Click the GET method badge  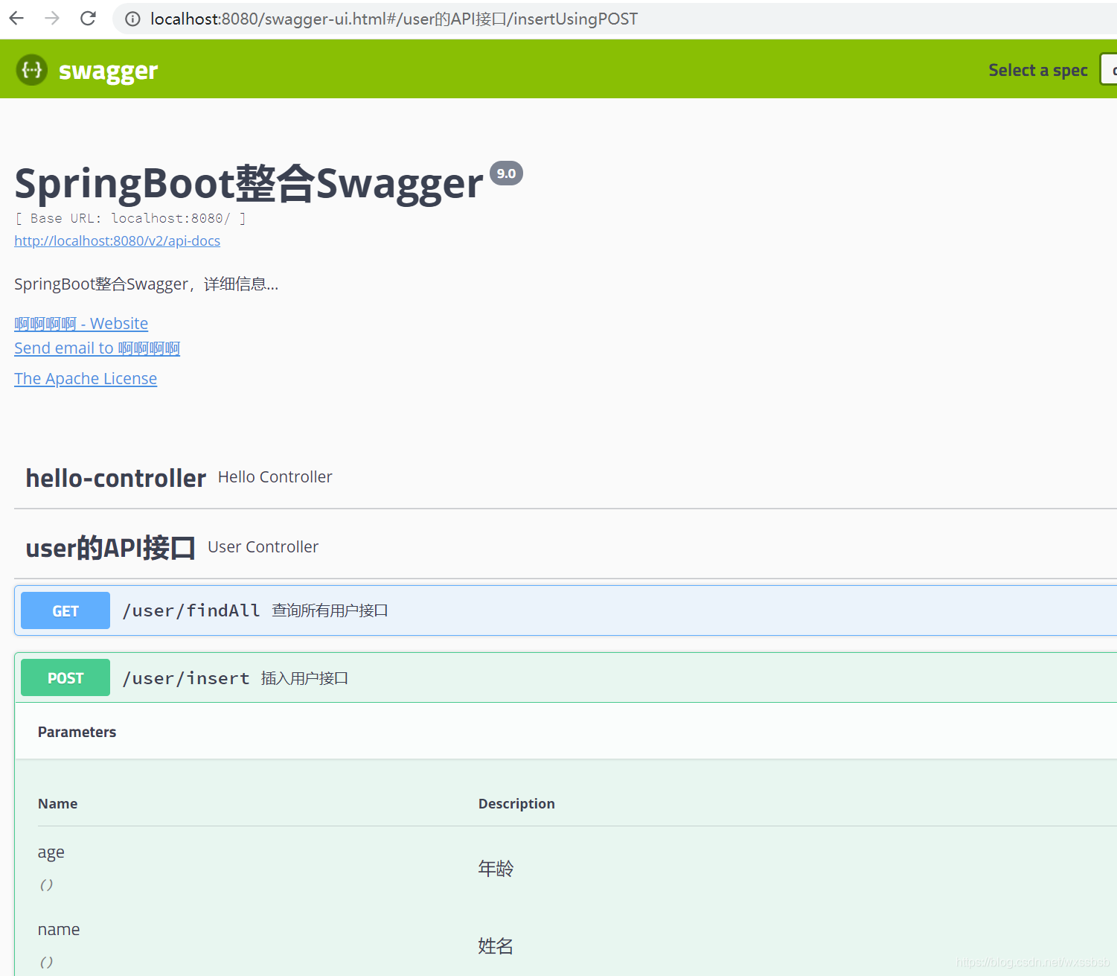pos(65,610)
